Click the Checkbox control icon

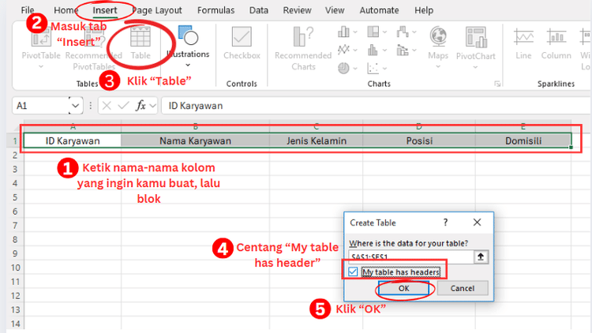point(242,42)
